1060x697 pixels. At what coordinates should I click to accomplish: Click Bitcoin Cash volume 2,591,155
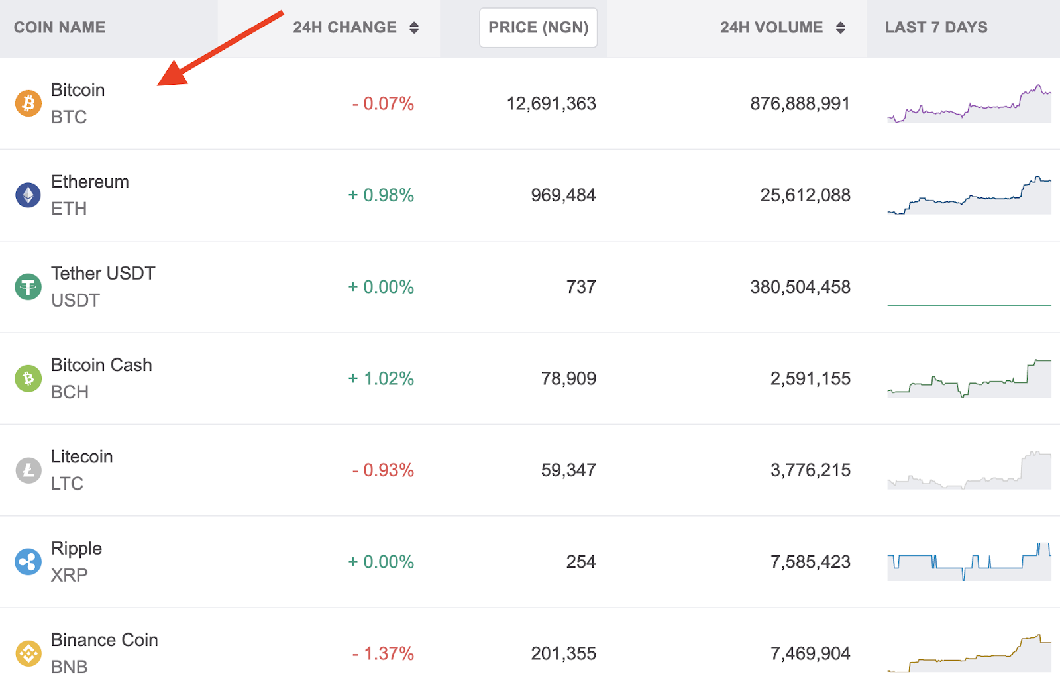click(x=810, y=379)
